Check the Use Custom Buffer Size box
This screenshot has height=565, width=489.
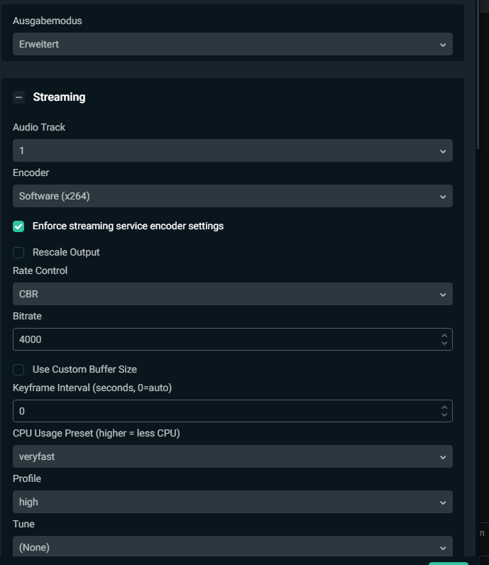point(18,370)
